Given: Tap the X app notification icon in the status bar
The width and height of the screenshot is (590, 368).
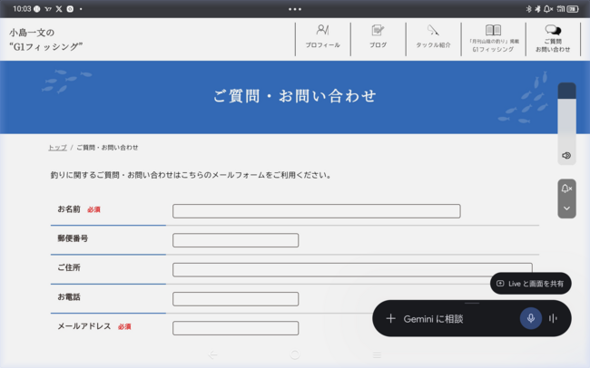Looking at the screenshot, I should (x=59, y=9).
